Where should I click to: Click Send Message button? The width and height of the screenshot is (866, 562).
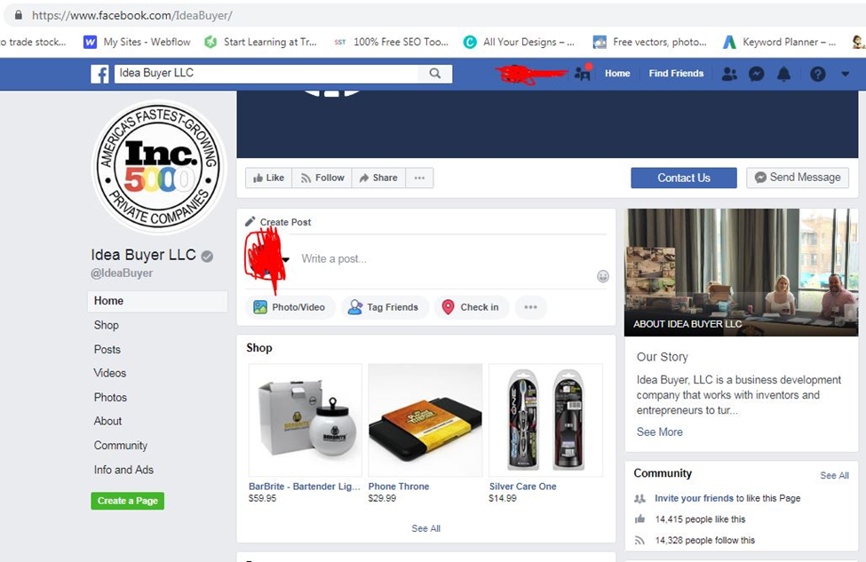798,178
